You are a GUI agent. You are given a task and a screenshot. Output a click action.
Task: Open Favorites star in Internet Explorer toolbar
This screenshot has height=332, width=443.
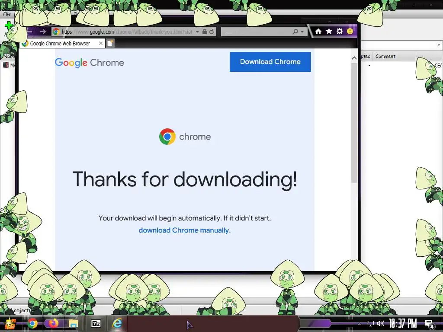[329, 31]
